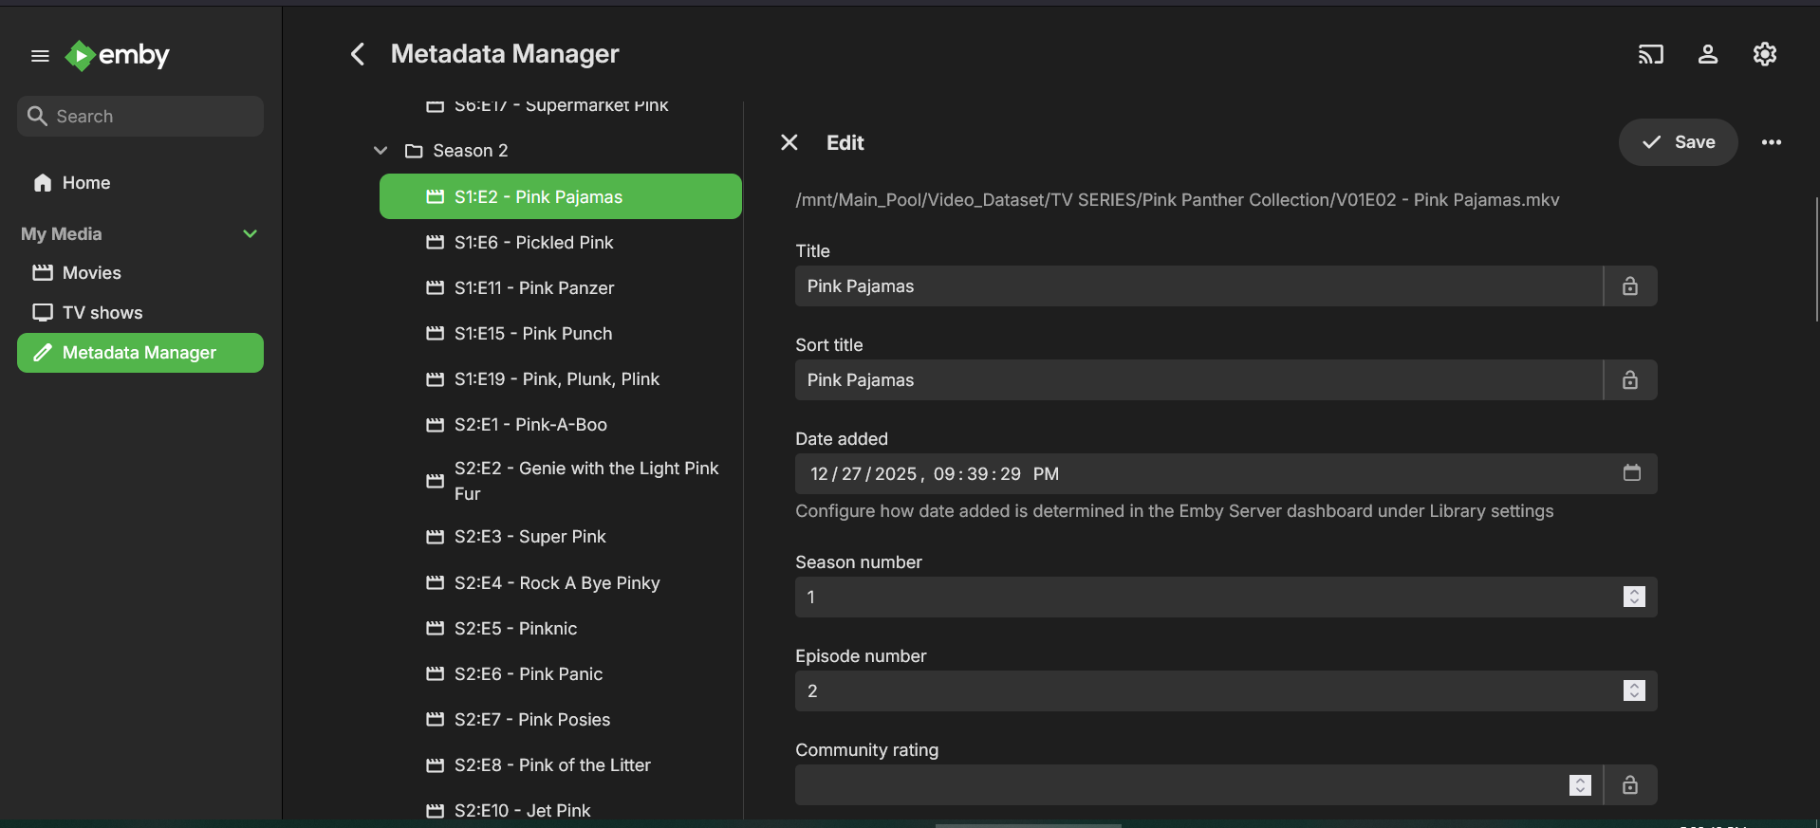Select S2:E5 - Pinknic episode
The height and width of the screenshot is (828, 1820).
point(515,629)
